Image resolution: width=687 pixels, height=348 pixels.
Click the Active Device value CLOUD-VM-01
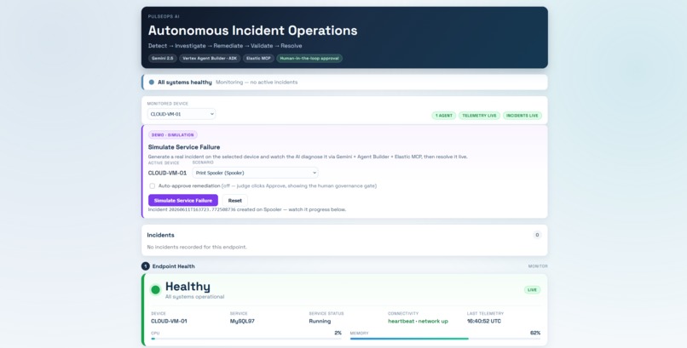pos(167,173)
